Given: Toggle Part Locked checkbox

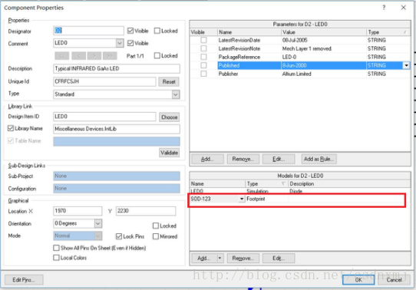Looking at the screenshot, I should tap(157, 55).
